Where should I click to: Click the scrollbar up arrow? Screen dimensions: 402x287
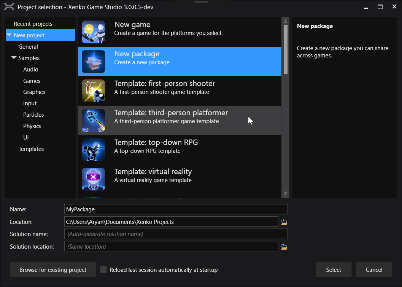click(x=285, y=21)
